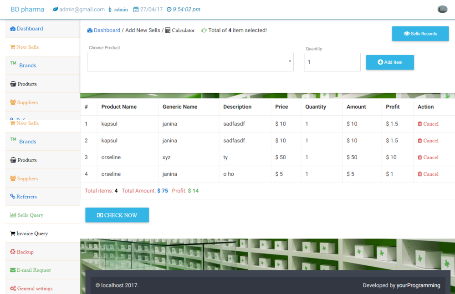Click the General settings gears icon
The width and height of the screenshot is (455, 294).
(13, 289)
